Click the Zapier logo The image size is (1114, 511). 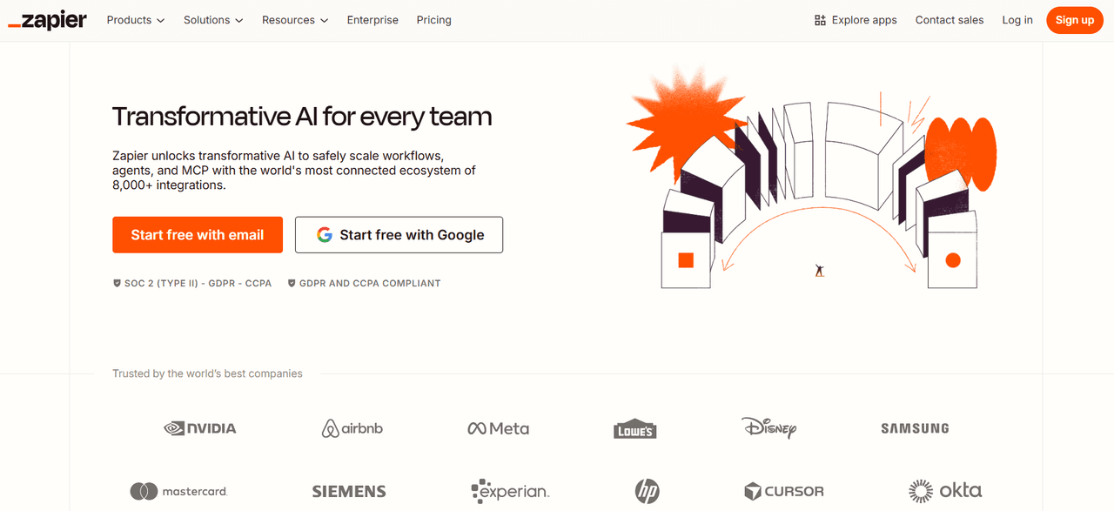[47, 20]
